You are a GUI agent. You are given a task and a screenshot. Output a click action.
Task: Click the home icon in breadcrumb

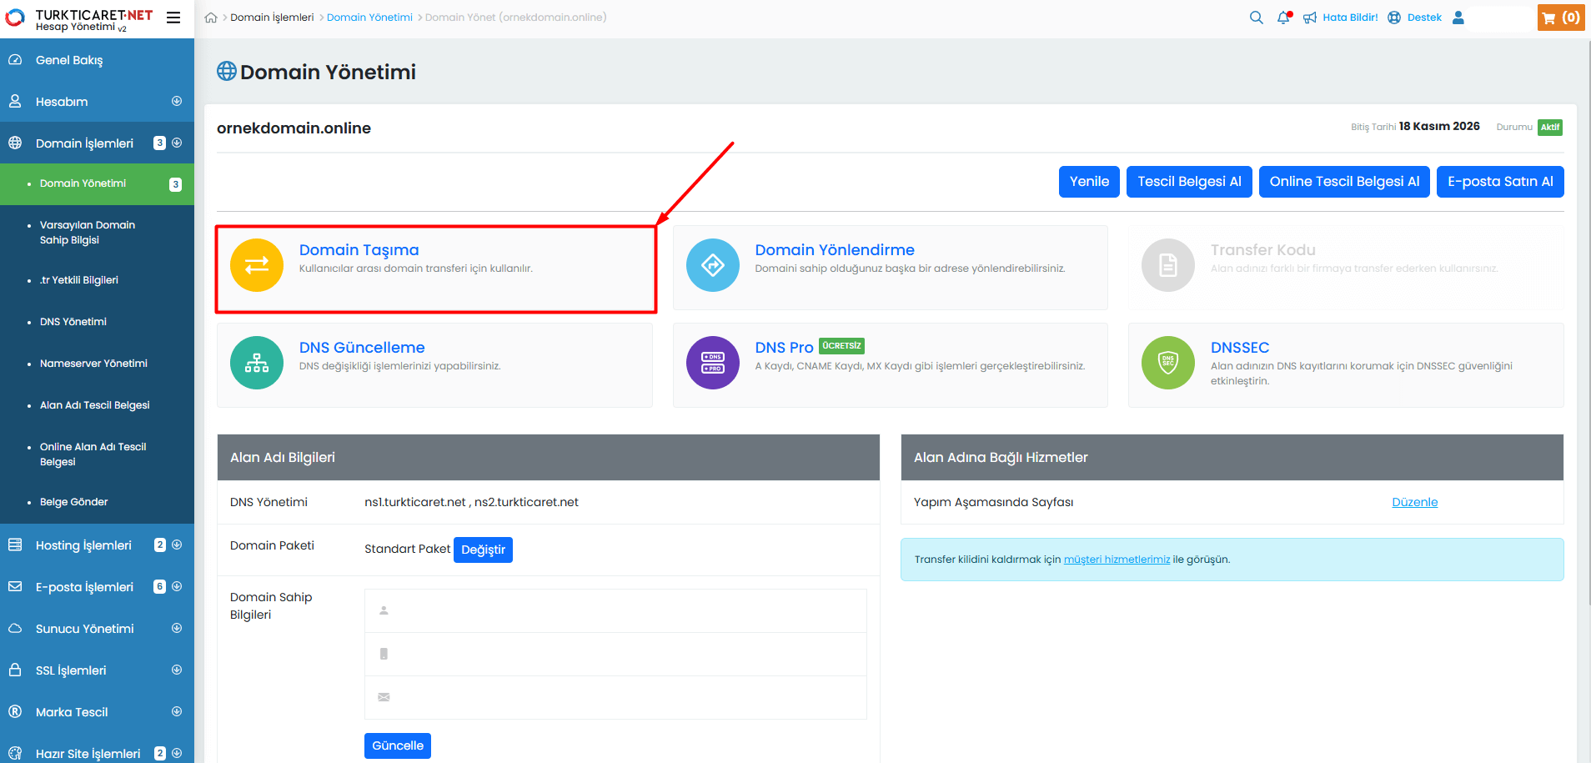coord(211,18)
